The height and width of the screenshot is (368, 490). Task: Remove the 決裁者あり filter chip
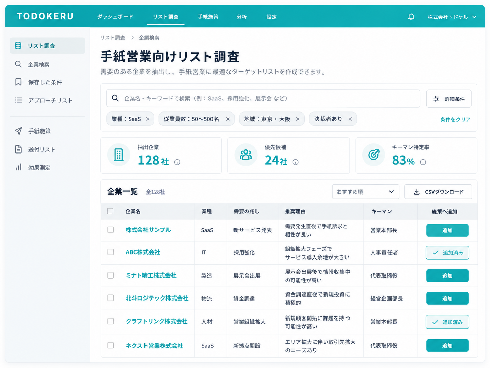[350, 119]
